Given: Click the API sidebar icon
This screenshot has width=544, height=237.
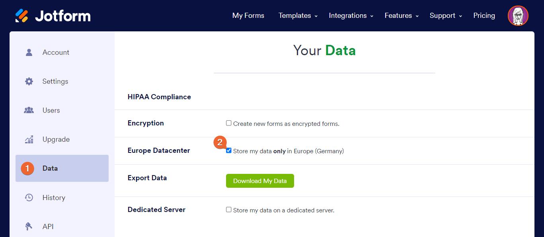Looking at the screenshot, I should pos(29,226).
